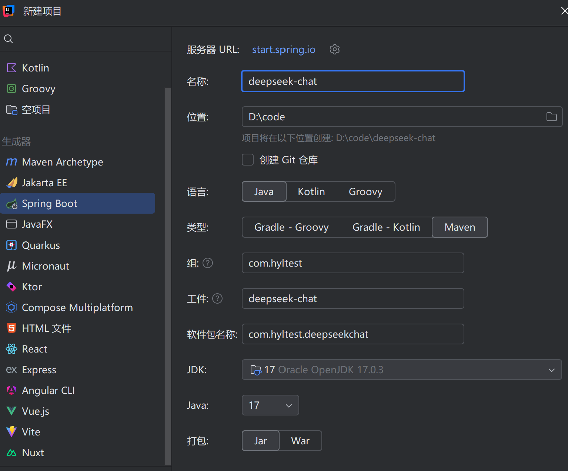This screenshot has width=568, height=471.
Task: Click the Maven Archetype icon
Action: 11,162
